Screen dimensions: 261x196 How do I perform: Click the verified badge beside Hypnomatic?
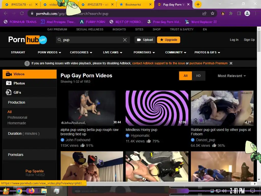point(127,136)
